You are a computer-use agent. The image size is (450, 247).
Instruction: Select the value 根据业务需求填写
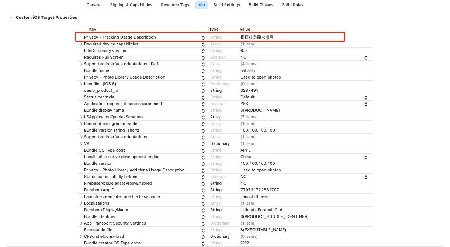[257, 37]
